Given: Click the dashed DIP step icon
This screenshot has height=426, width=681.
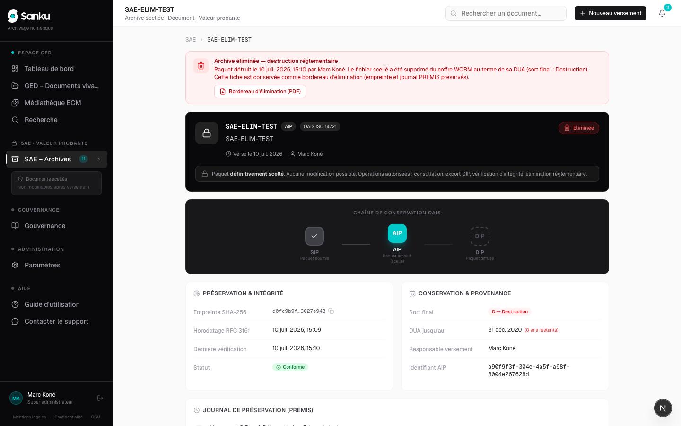Looking at the screenshot, I should tap(480, 236).
